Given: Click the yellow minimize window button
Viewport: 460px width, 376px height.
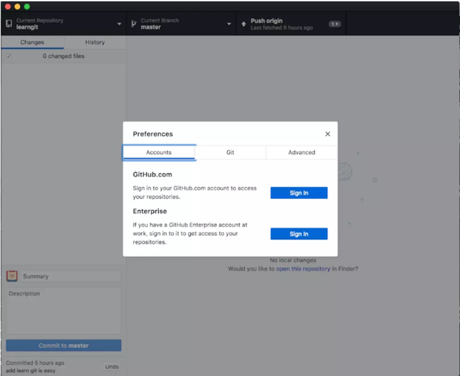Looking at the screenshot, I should (17, 7).
